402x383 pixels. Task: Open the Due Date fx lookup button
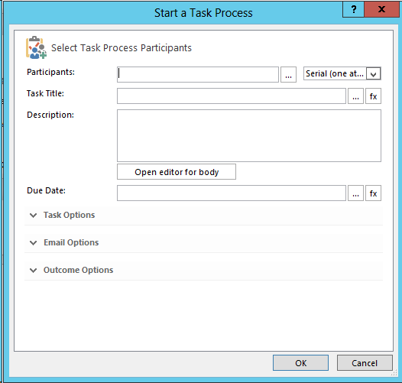[x=373, y=193]
